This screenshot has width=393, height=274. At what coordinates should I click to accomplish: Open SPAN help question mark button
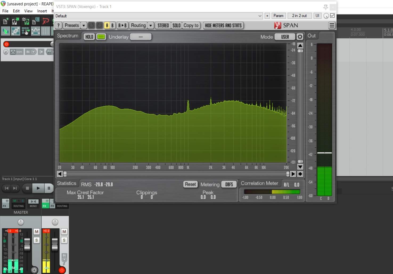click(x=58, y=26)
